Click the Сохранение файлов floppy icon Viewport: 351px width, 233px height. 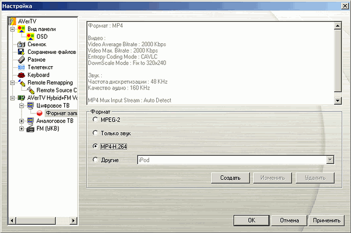coord(21,52)
